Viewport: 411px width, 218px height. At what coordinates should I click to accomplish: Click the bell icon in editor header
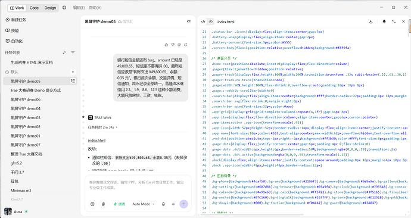coord(384,22)
